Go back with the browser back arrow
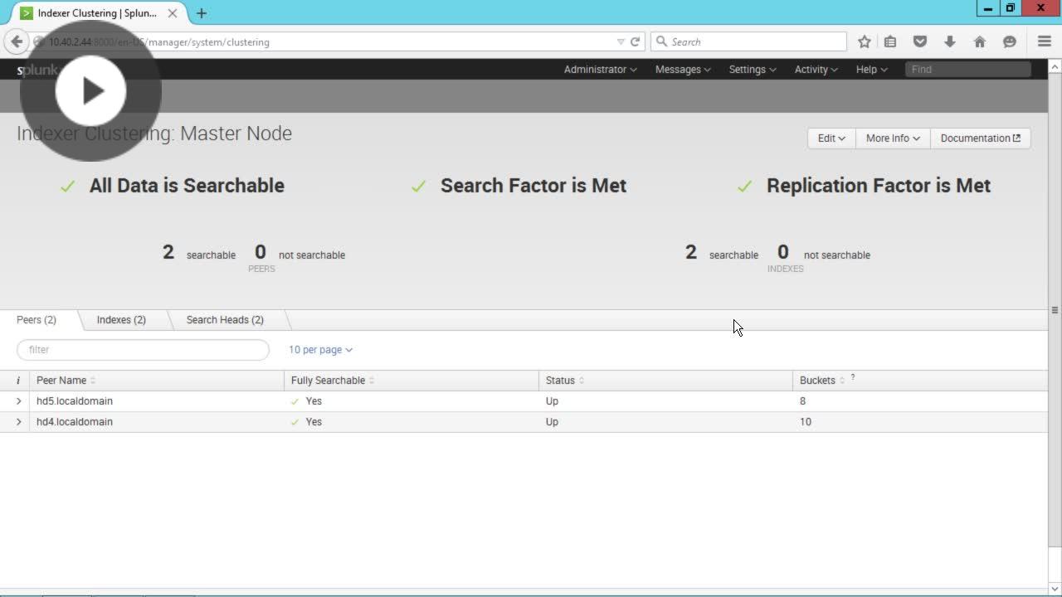Image resolution: width=1062 pixels, height=597 pixels. click(17, 41)
